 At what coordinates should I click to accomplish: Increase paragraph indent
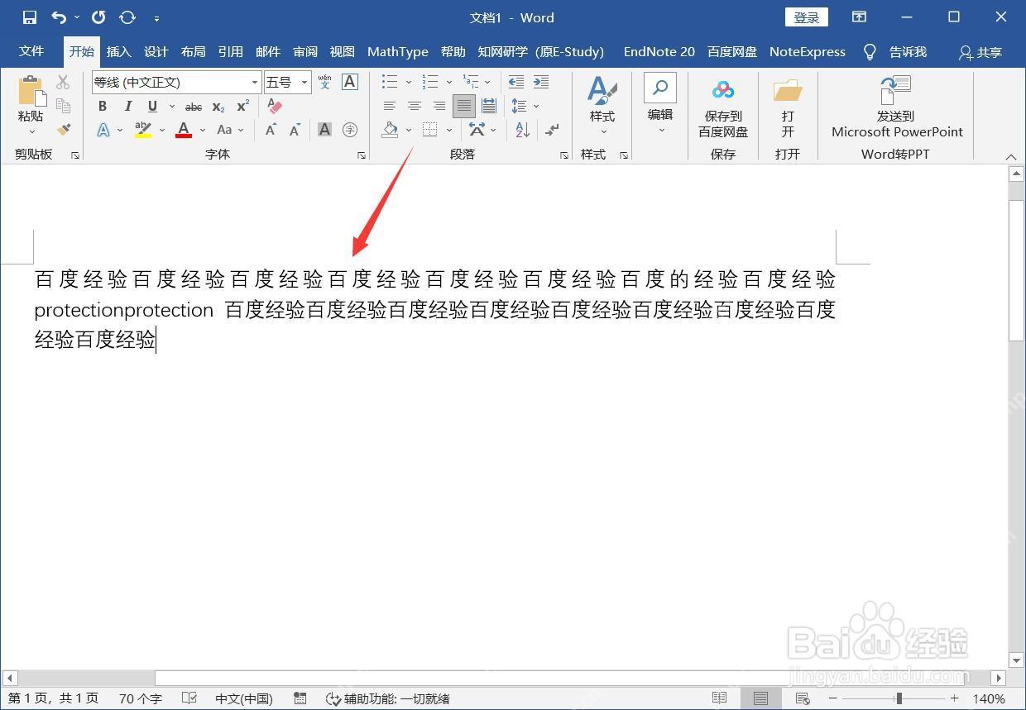(541, 82)
